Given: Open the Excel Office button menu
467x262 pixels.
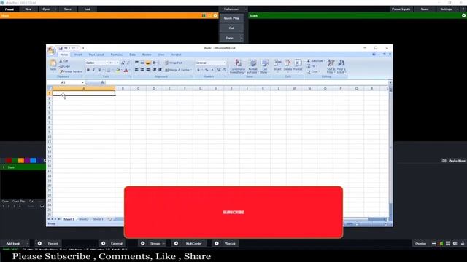Looking at the screenshot, I should [51, 50].
